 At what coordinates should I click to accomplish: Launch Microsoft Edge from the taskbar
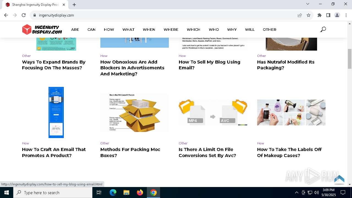click(113, 193)
